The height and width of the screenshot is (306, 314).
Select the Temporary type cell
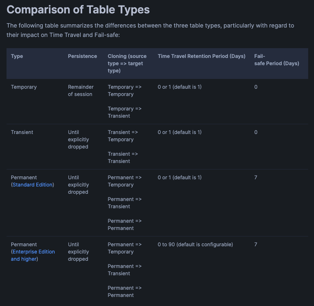click(24, 87)
